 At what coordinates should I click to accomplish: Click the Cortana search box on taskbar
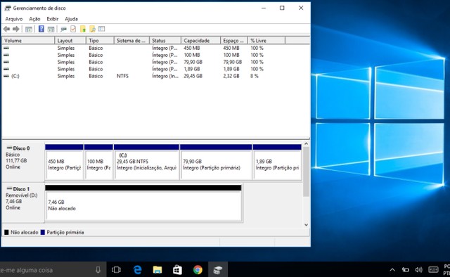53,270
